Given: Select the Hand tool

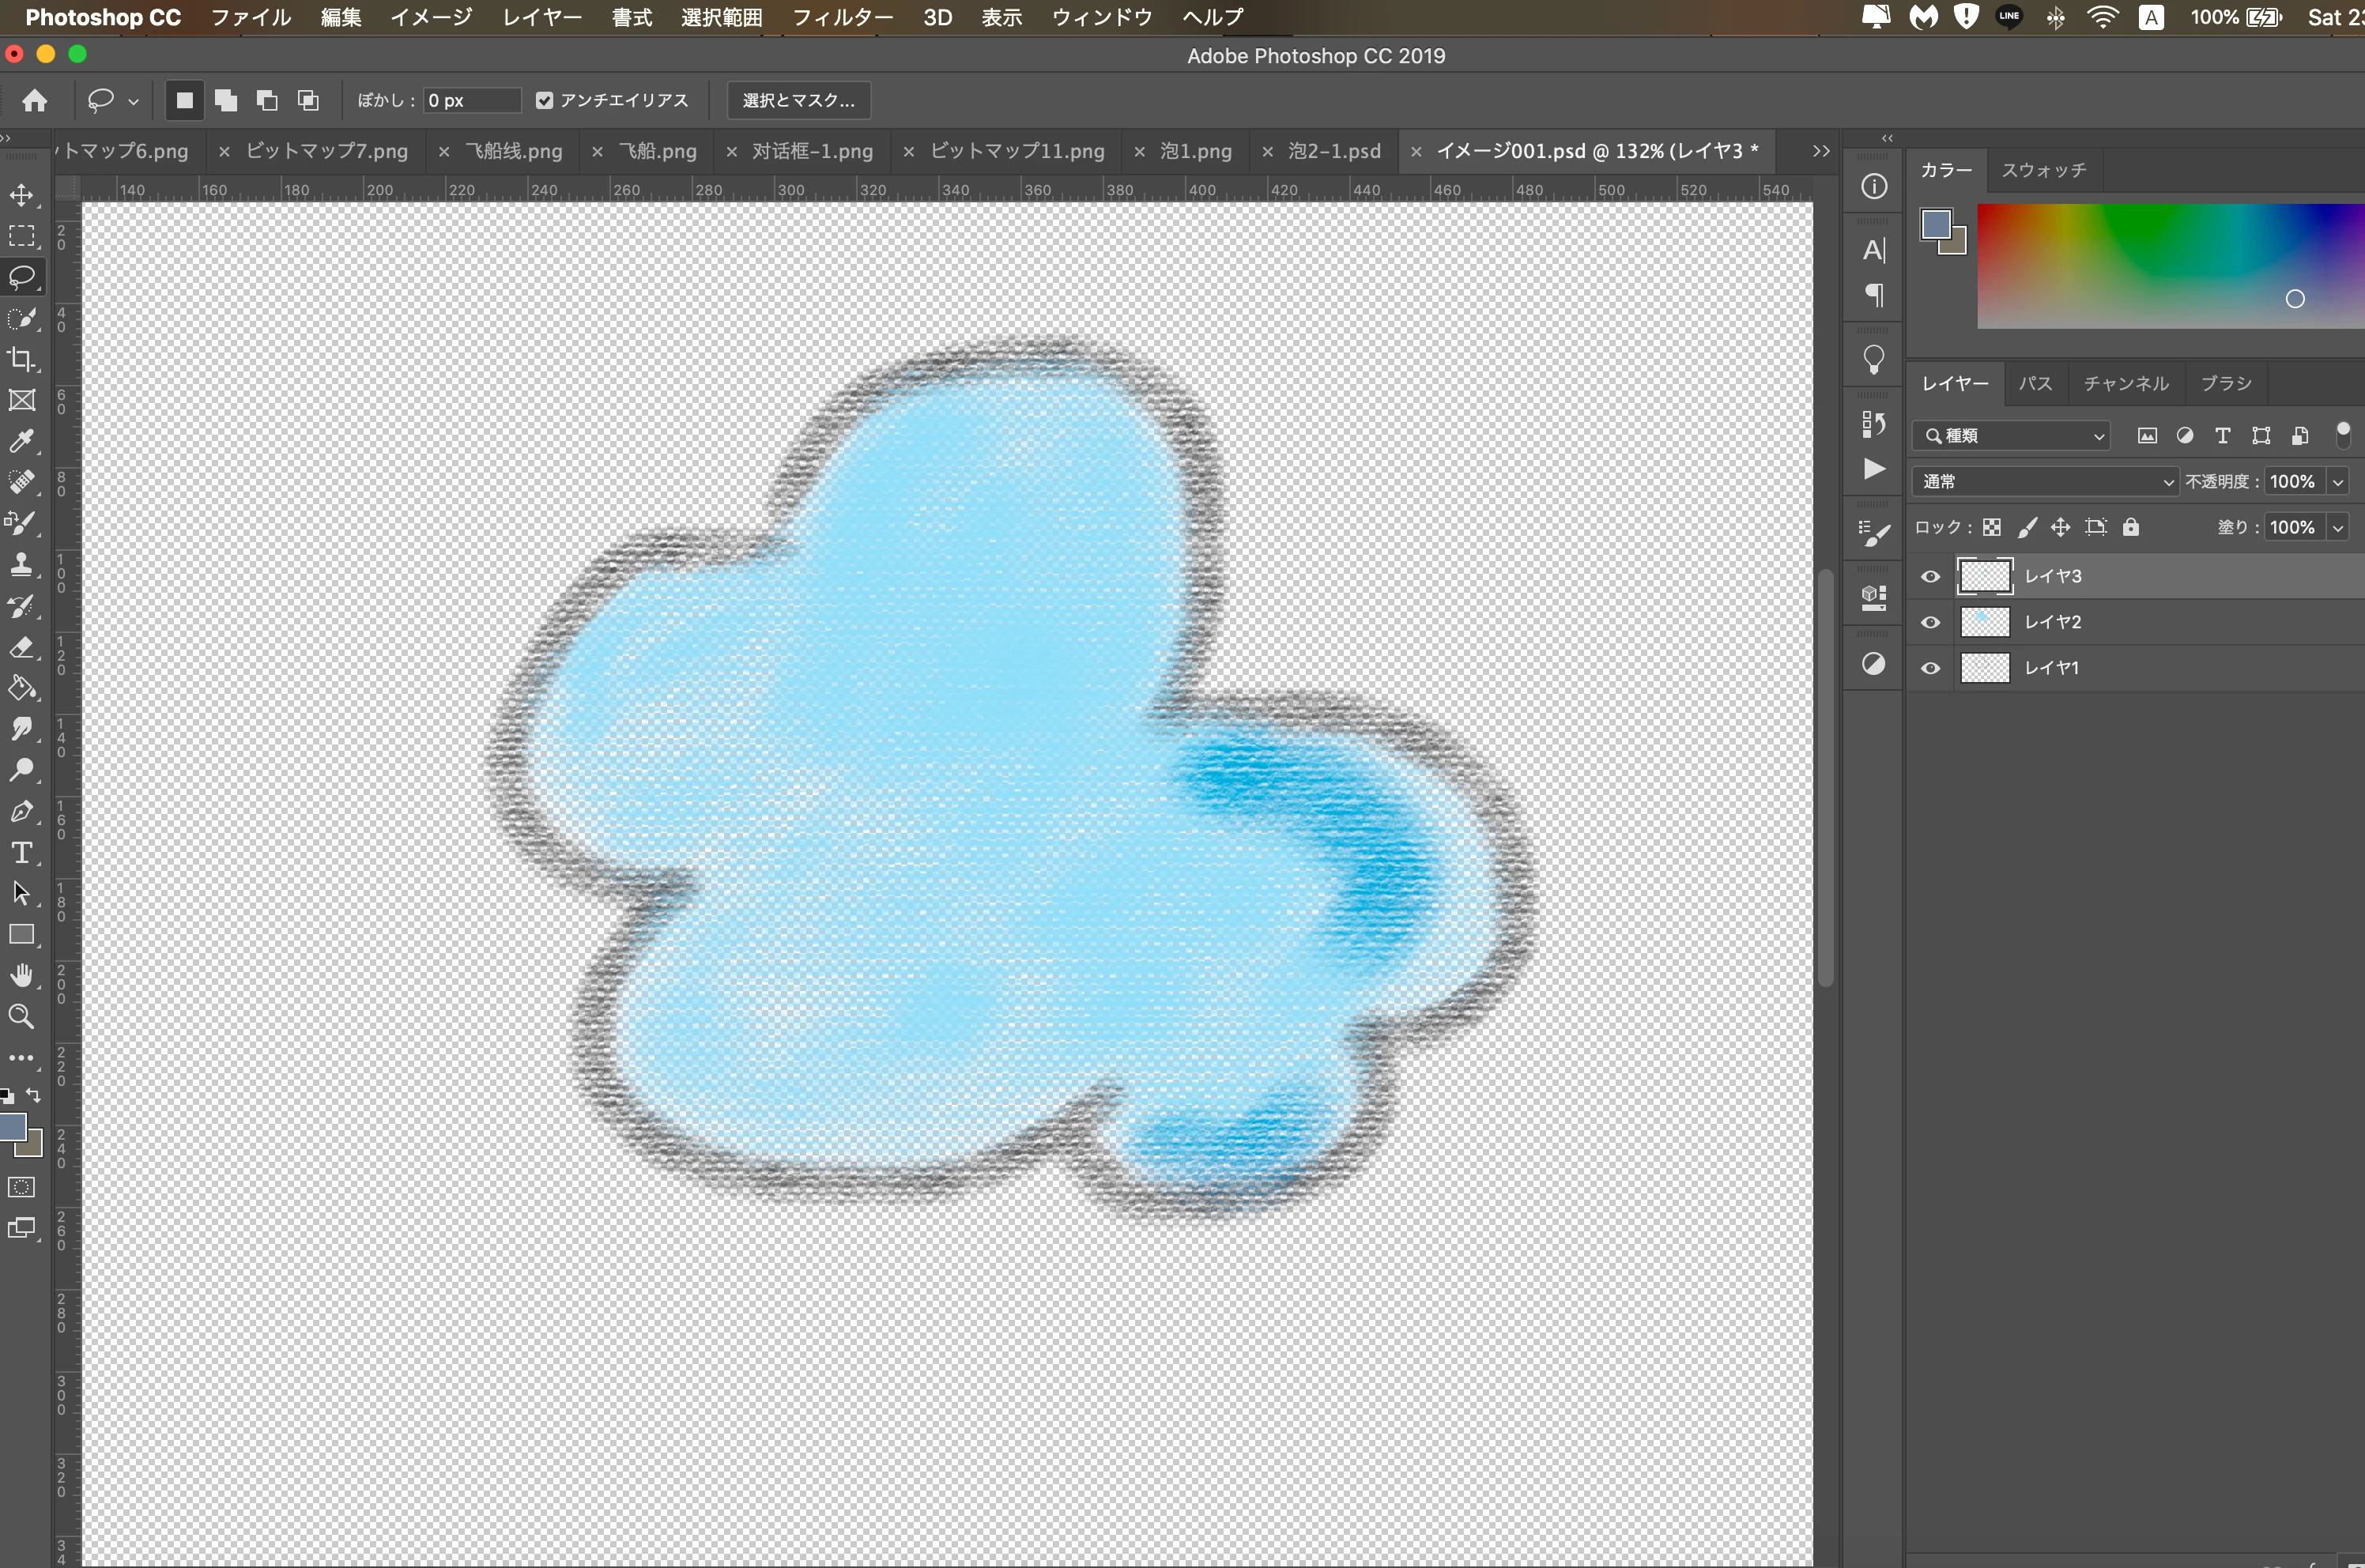Looking at the screenshot, I should tap(21, 976).
